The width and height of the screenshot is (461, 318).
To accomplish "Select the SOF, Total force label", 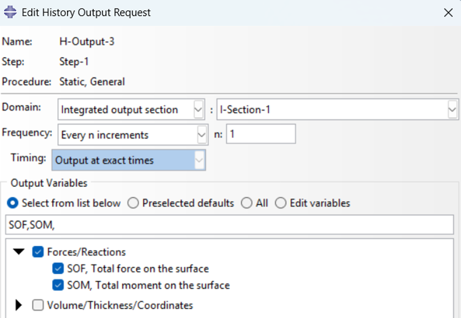I will 138,269.
